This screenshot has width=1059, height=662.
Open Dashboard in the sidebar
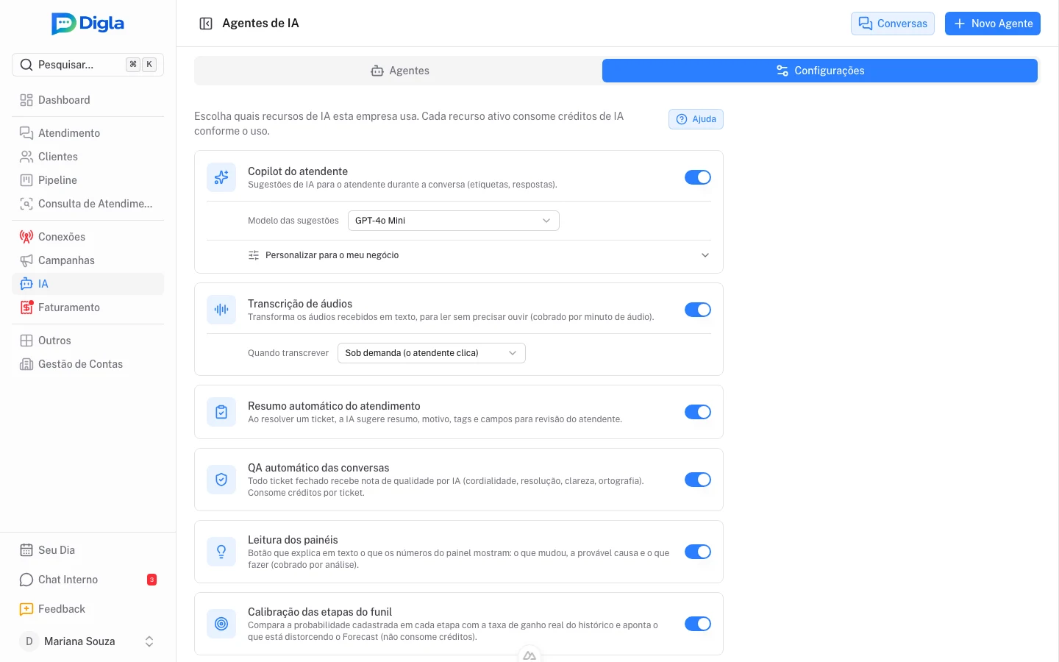point(88,100)
